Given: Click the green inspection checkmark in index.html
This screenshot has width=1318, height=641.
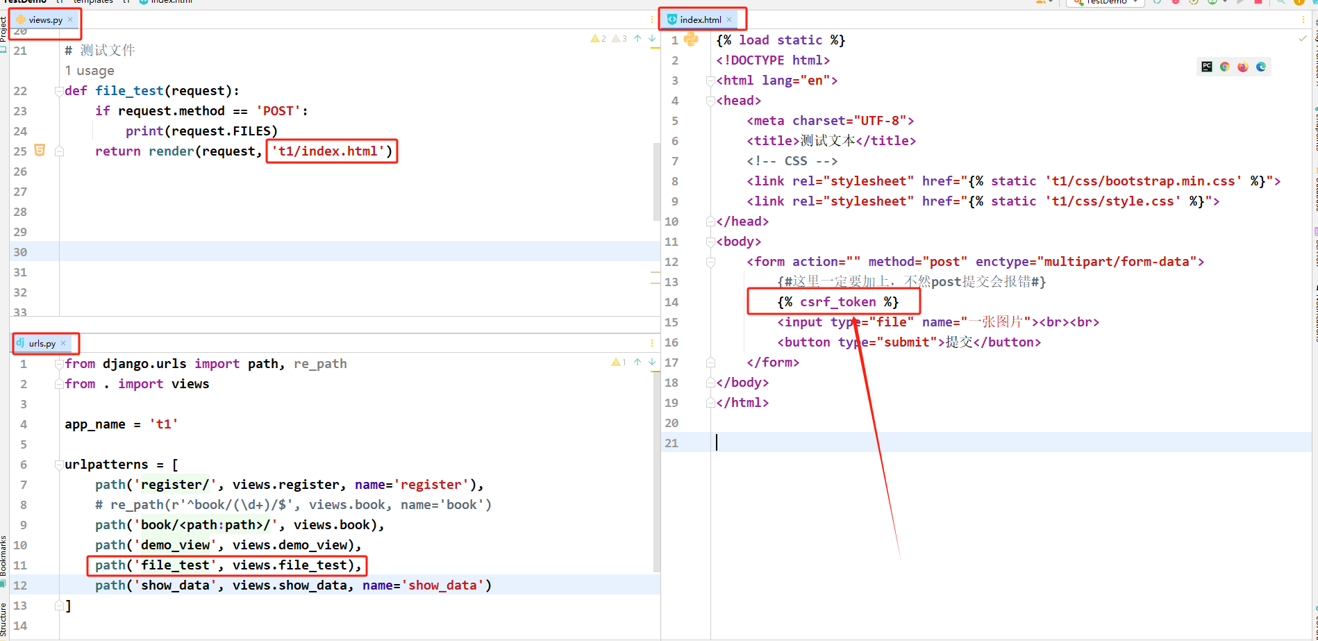Looking at the screenshot, I should point(1303,39).
